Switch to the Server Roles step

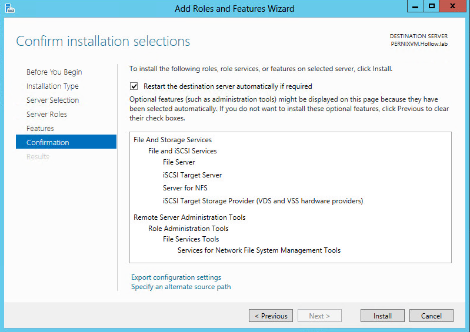(x=46, y=114)
